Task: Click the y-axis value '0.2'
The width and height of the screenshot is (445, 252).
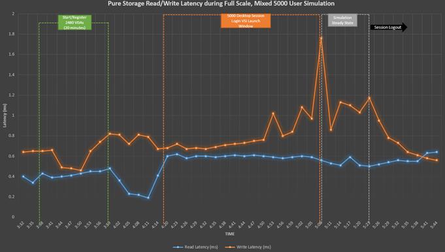Action: [12, 197]
